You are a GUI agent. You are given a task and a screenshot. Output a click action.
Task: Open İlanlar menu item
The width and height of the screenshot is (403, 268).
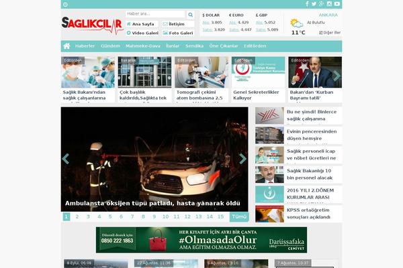173,46
